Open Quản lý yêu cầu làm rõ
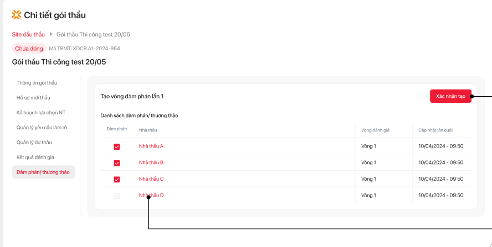This screenshot has width=492, height=247. [x=42, y=128]
